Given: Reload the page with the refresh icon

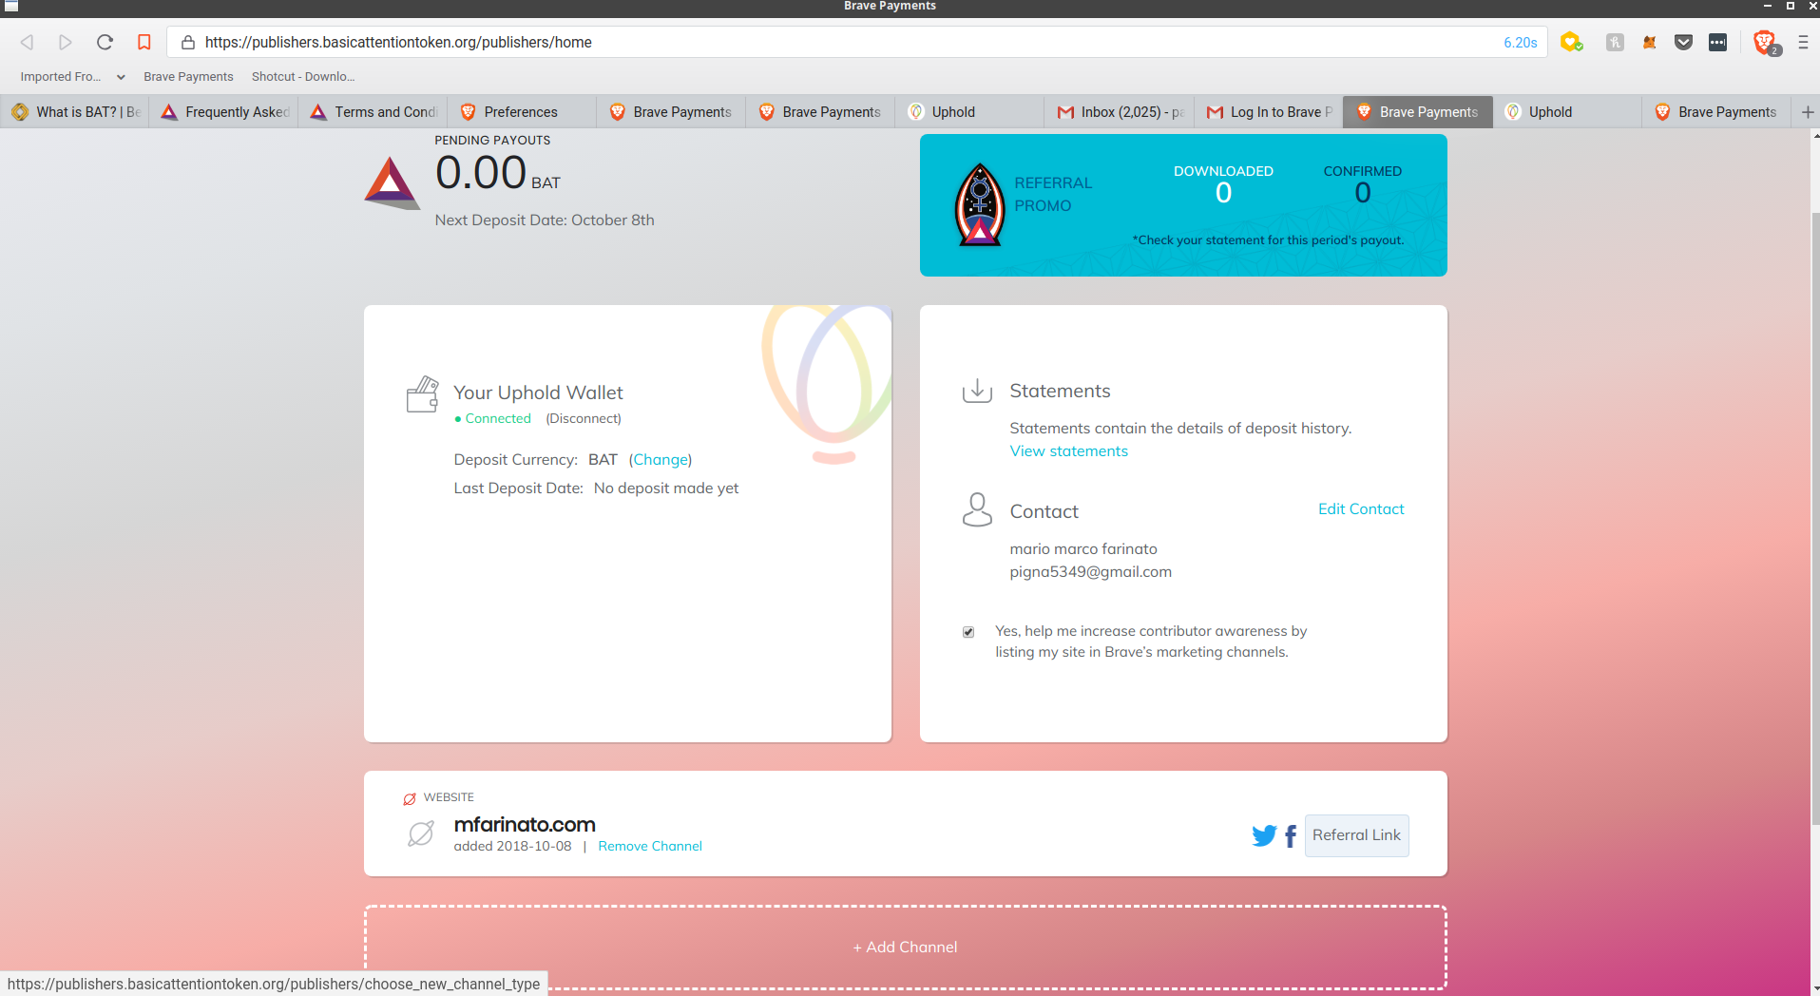Looking at the screenshot, I should (105, 42).
